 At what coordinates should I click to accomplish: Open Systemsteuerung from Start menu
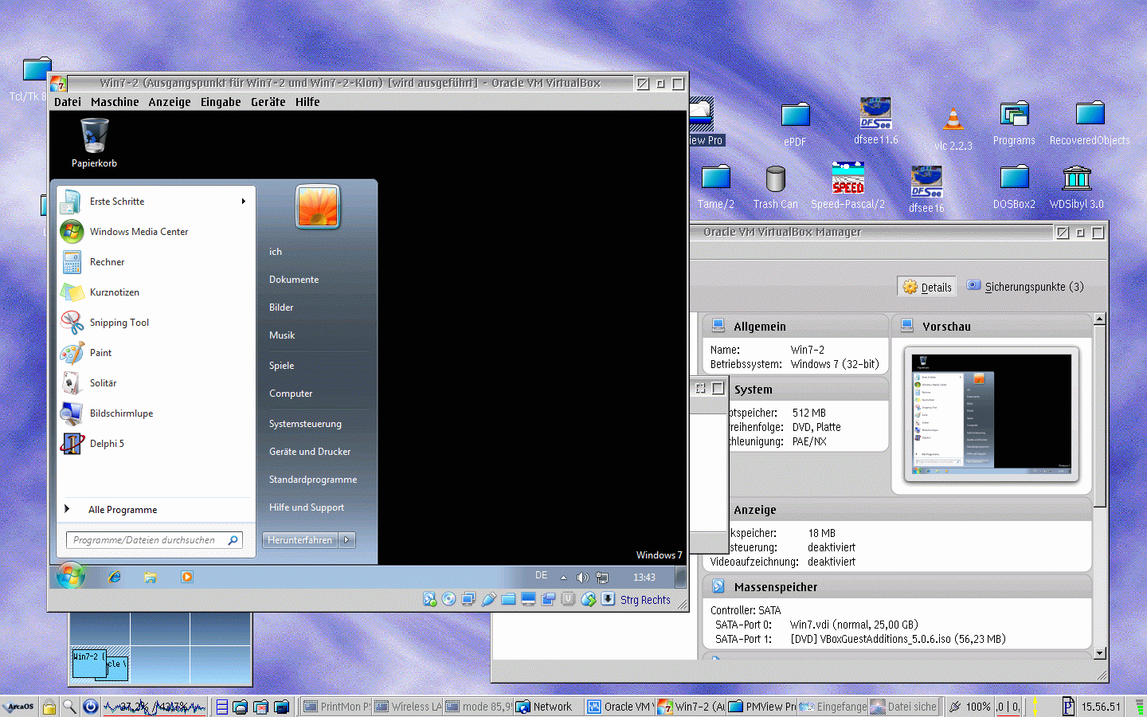[x=305, y=424]
